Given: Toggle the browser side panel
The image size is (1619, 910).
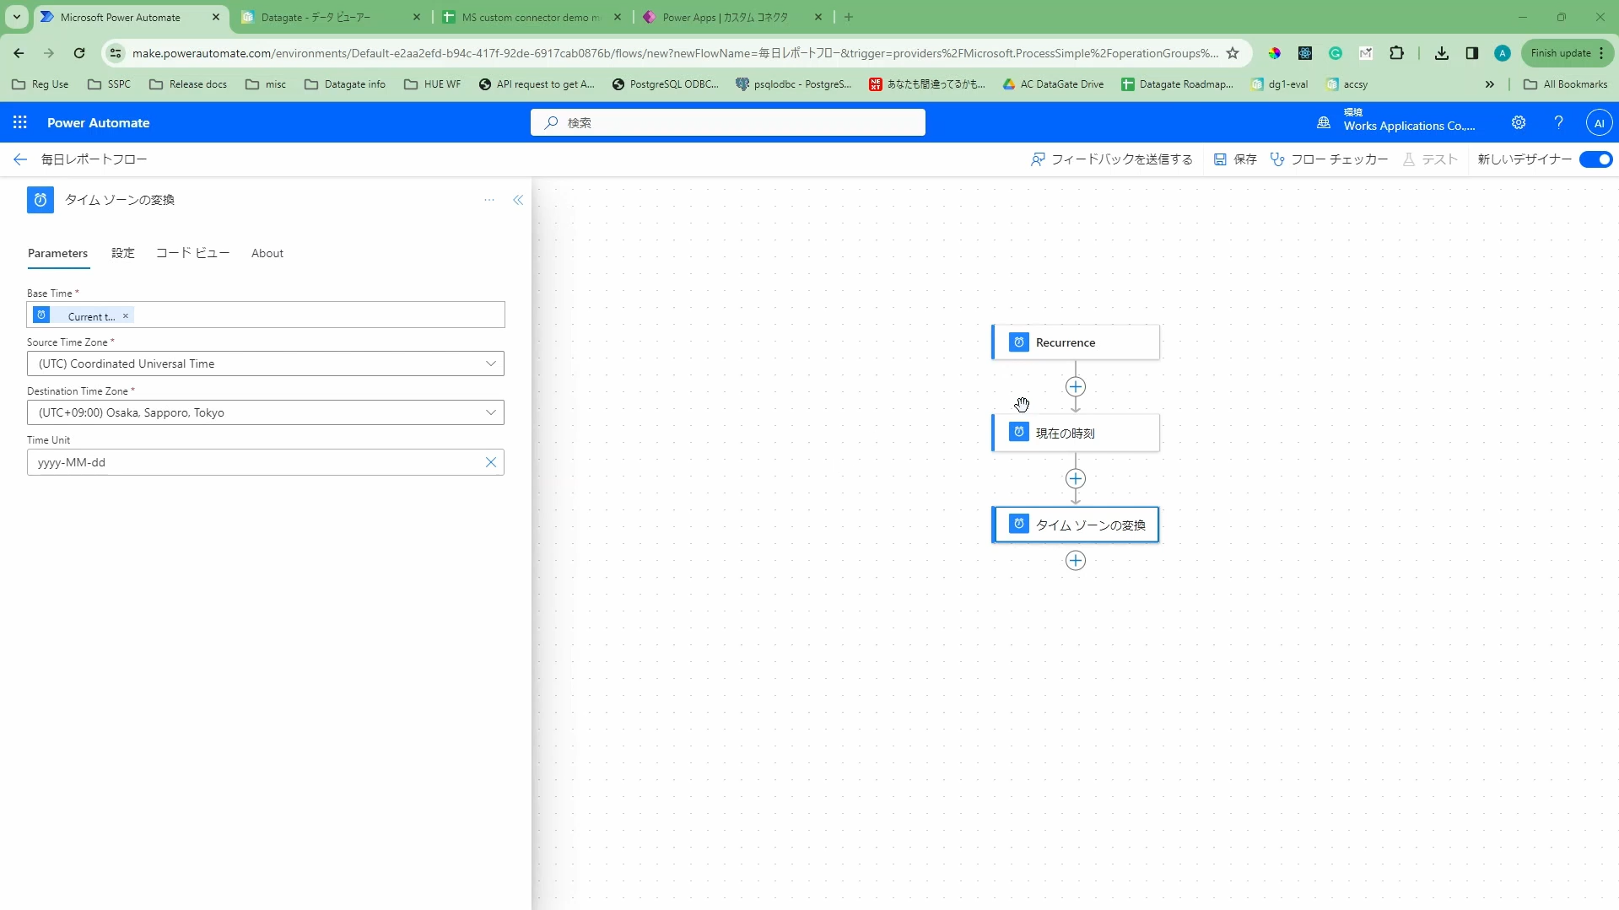Looking at the screenshot, I should [1472, 53].
